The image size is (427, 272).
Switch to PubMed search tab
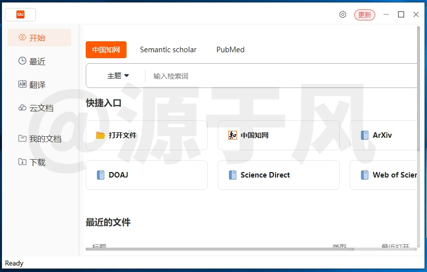point(230,50)
